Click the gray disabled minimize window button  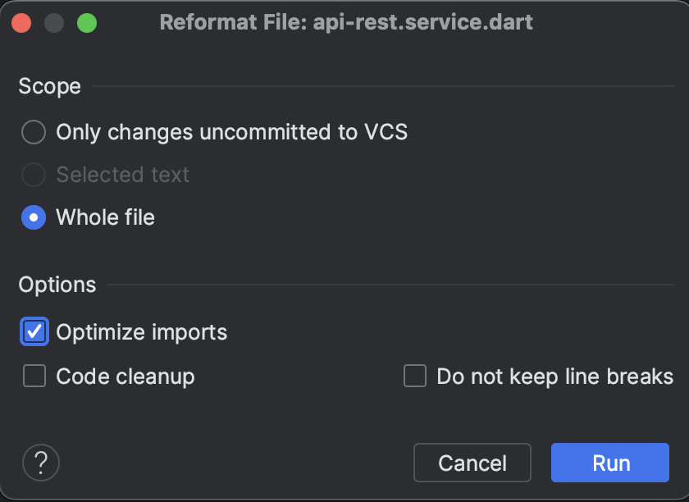pyautogui.click(x=54, y=23)
